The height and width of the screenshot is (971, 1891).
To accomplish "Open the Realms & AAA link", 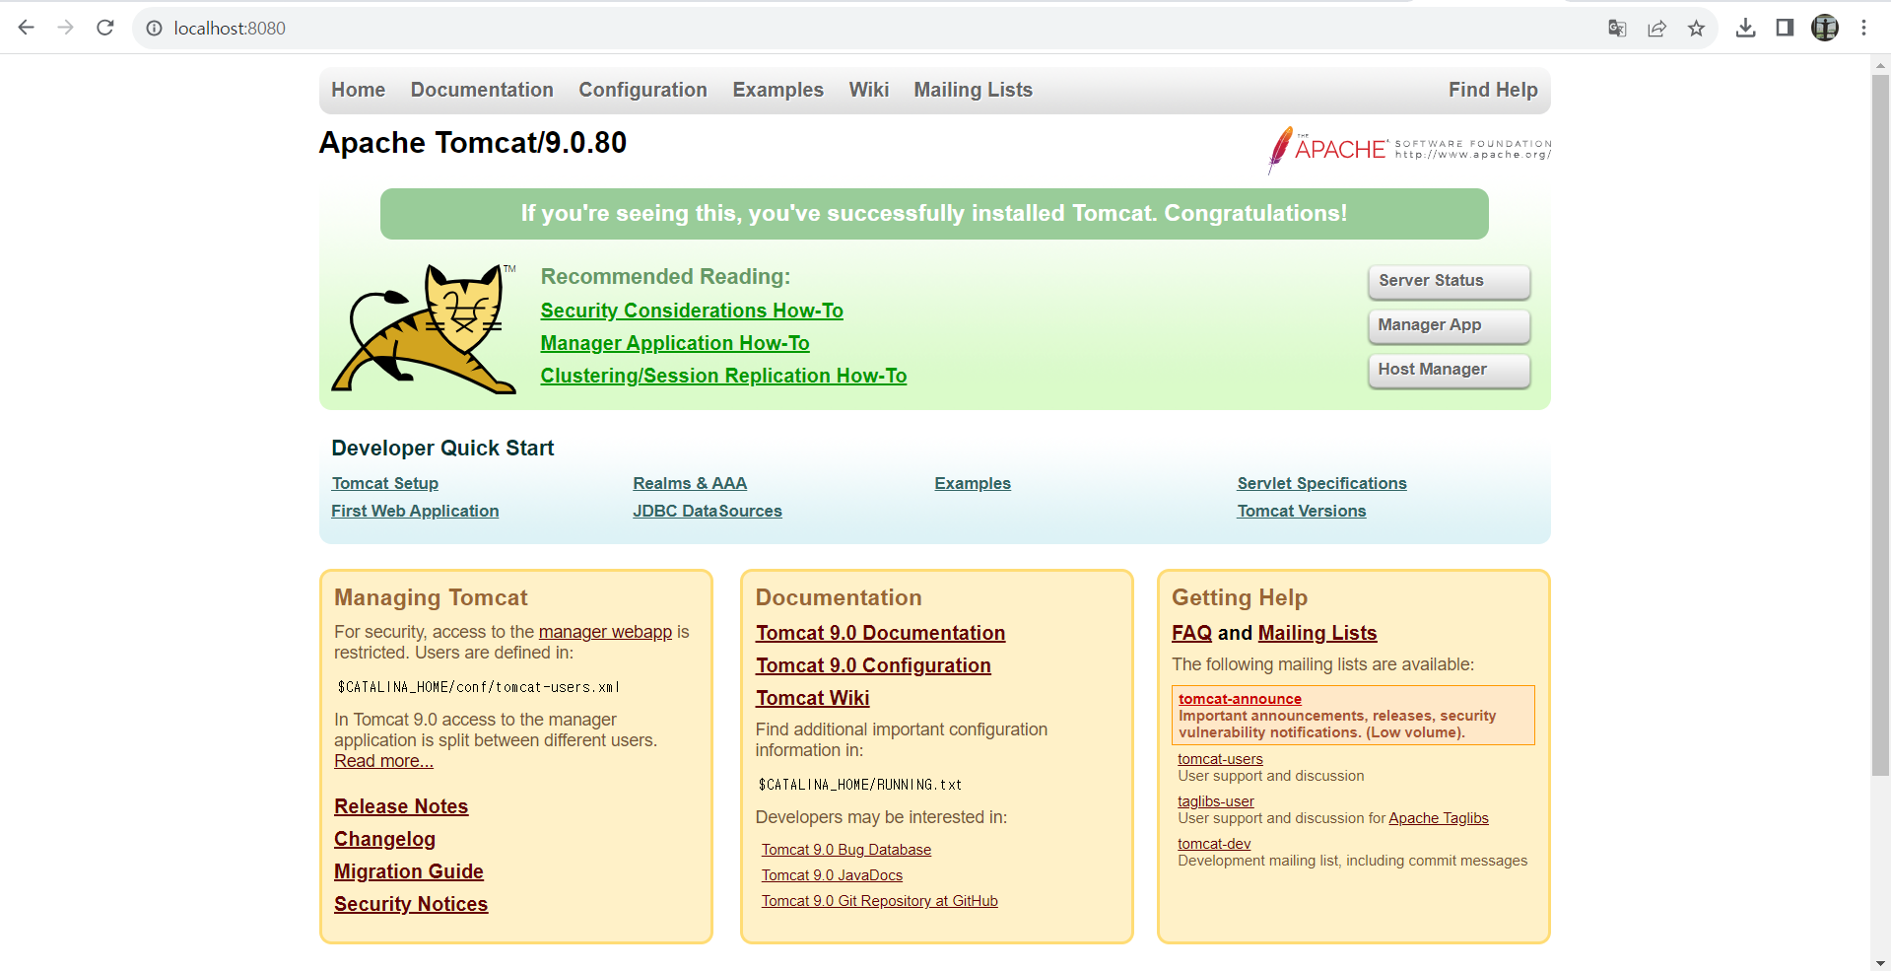I will [690, 483].
